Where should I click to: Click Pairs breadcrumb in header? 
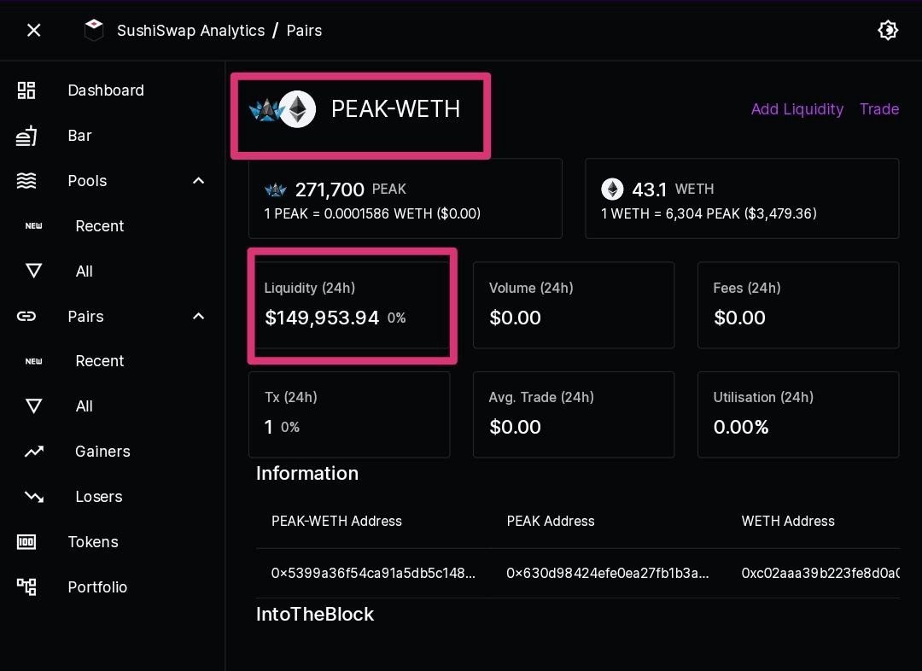point(304,31)
